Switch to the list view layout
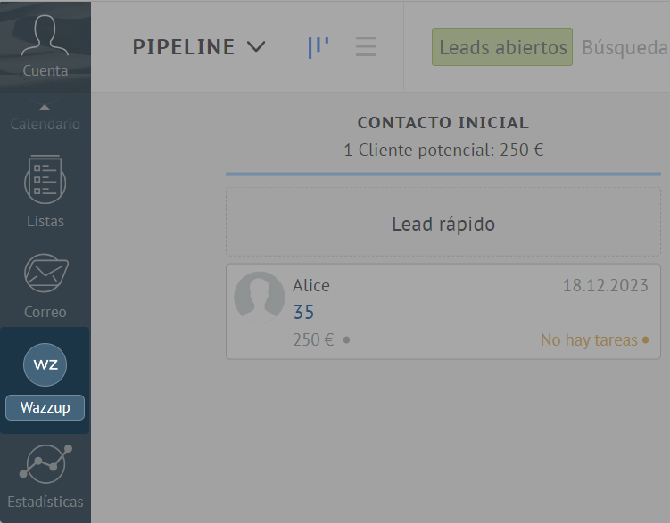Image resolution: width=670 pixels, height=523 pixels. (365, 46)
